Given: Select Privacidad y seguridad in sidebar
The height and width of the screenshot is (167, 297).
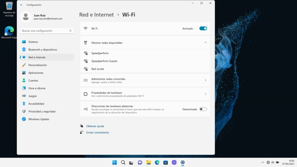Looking at the screenshot, I should coord(47,112).
